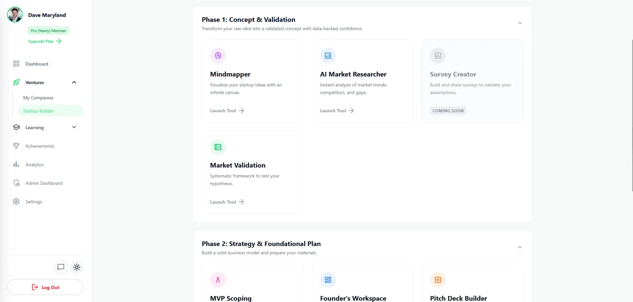Click the Market Validation checklist icon
The height and width of the screenshot is (302, 633).
coord(218,147)
